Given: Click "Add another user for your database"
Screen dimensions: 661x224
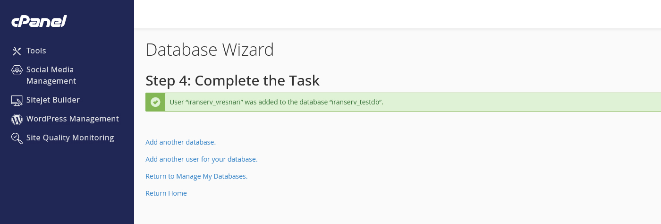Looking at the screenshot, I should tap(202, 159).
